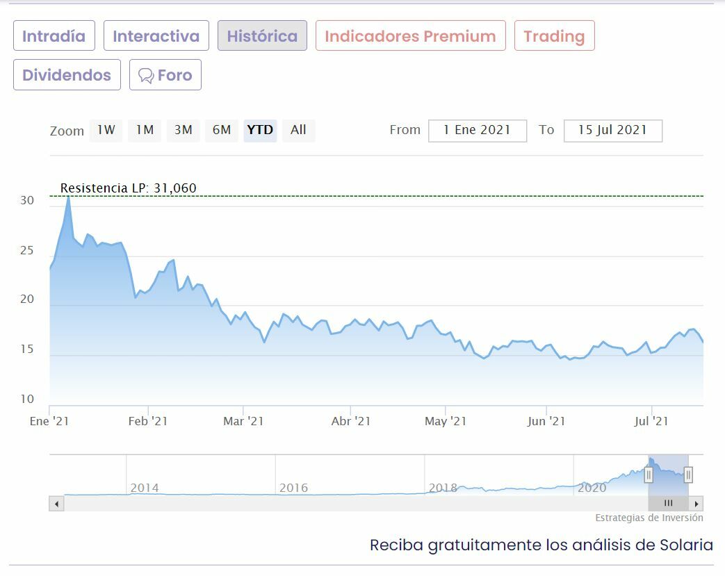Open the Foro speech bubble icon
Image resolution: width=725 pixels, height=576 pixels.
click(146, 76)
